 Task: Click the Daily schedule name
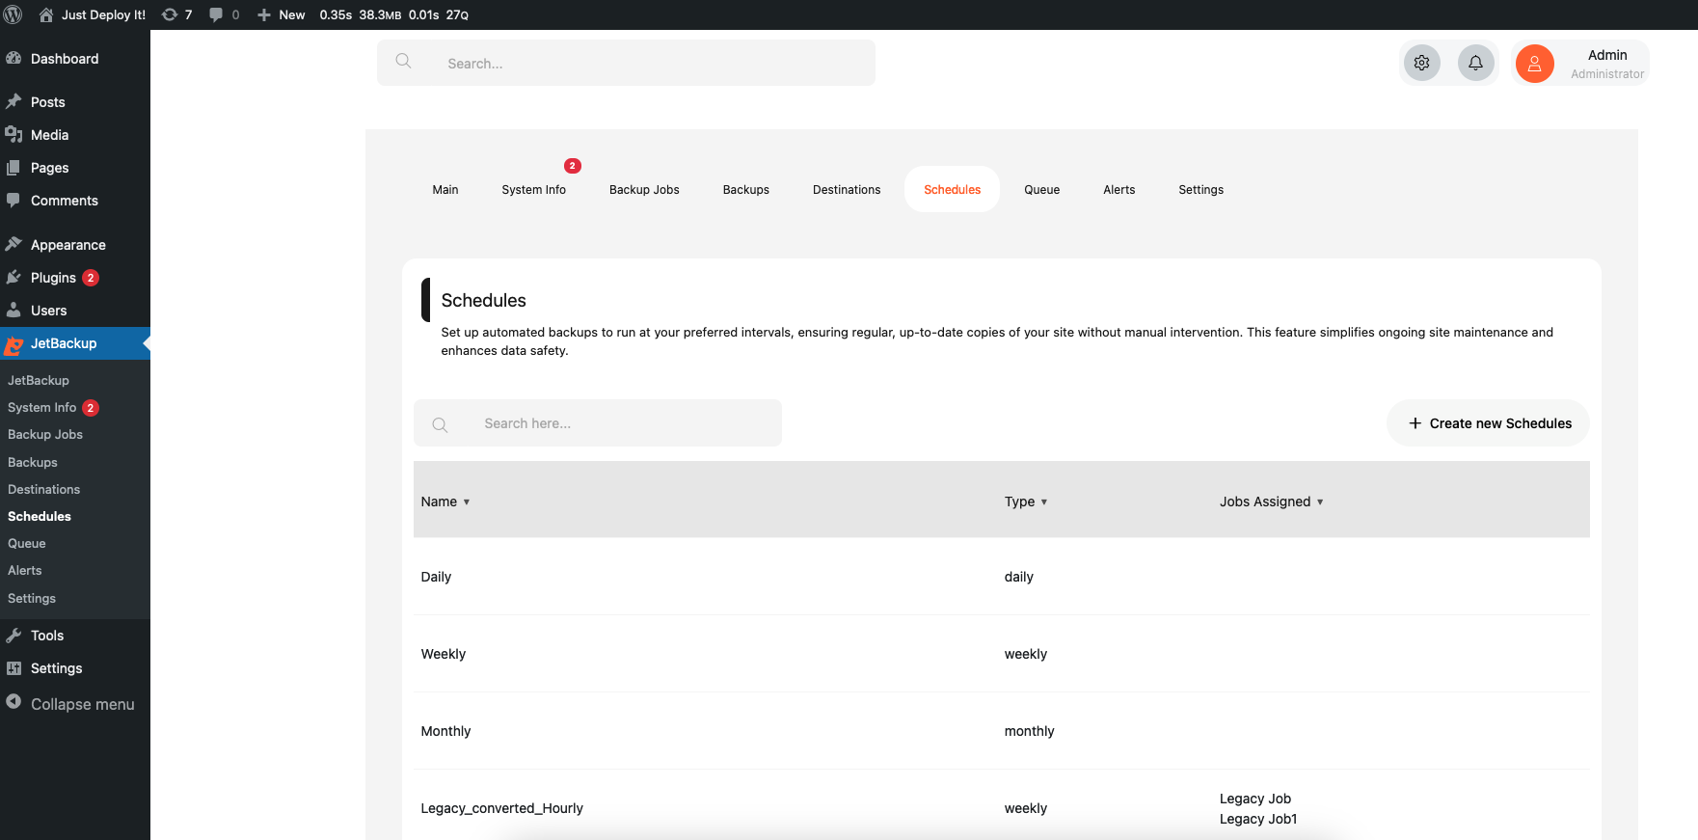436,577
